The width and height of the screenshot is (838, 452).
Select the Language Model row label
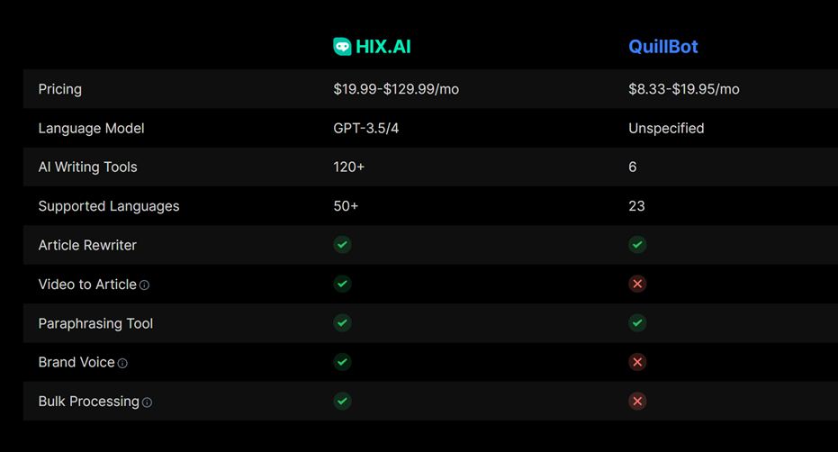pos(91,128)
